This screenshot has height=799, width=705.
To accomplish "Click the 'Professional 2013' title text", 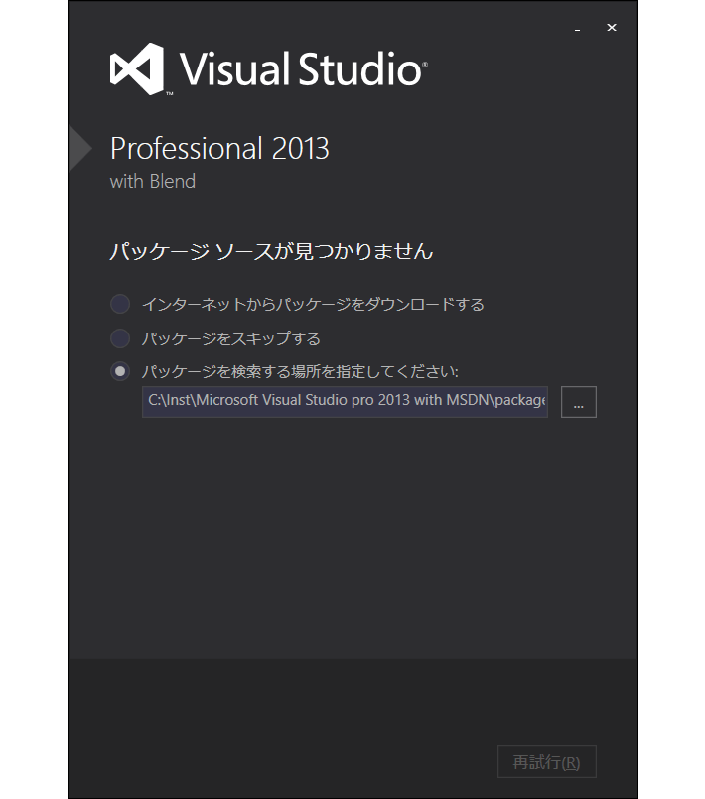I will [219, 148].
